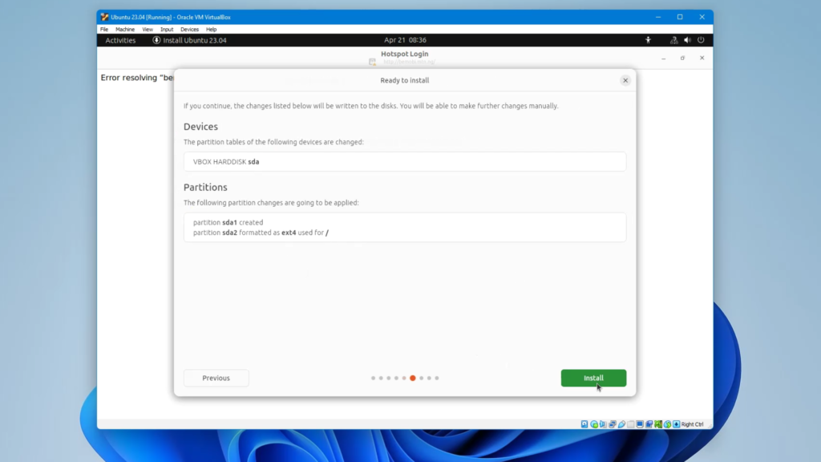Click the Partitions heading
This screenshot has width=821, height=462.
coord(205,188)
